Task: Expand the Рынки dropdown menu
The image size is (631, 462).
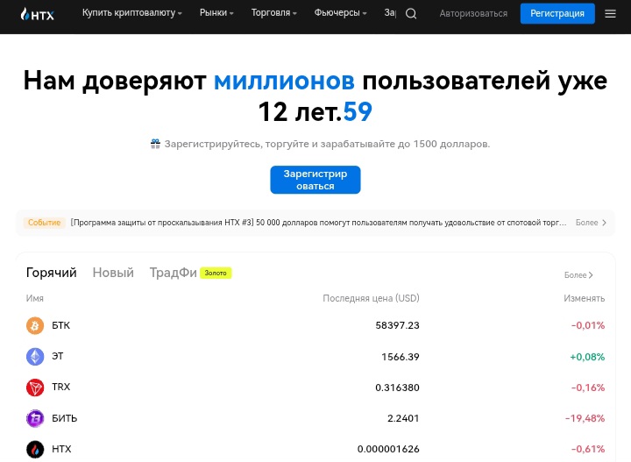Action: (x=216, y=13)
